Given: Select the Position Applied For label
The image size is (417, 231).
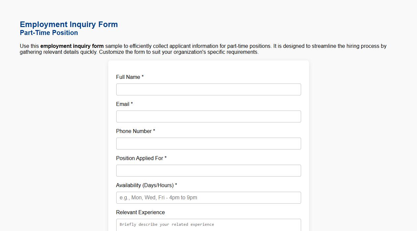Looking at the screenshot, I should point(139,158).
